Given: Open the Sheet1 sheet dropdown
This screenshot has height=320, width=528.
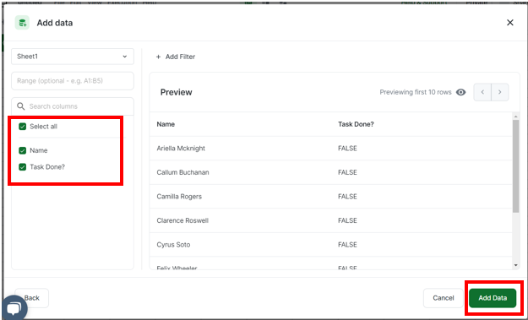Looking at the screenshot, I should tap(73, 57).
